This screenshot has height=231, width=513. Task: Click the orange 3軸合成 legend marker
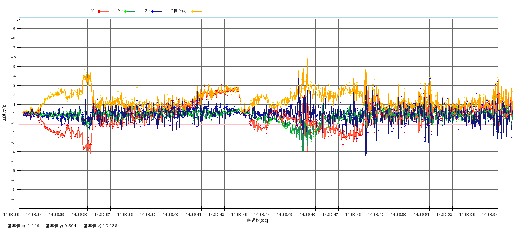192,11
